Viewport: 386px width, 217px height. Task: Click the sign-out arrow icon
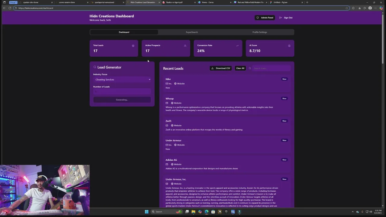pyautogui.click(x=280, y=18)
